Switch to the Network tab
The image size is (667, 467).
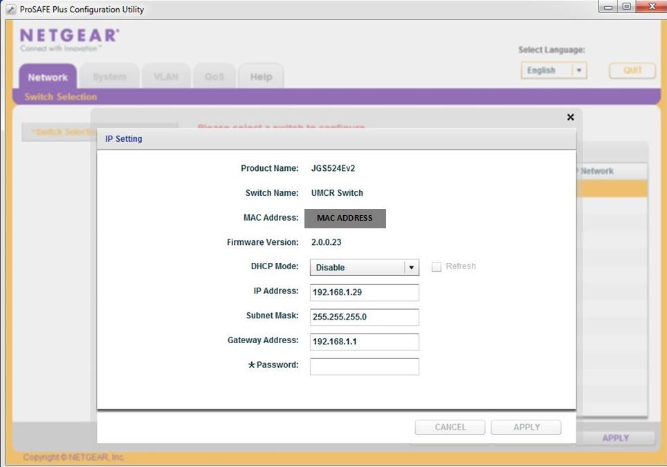tap(48, 77)
